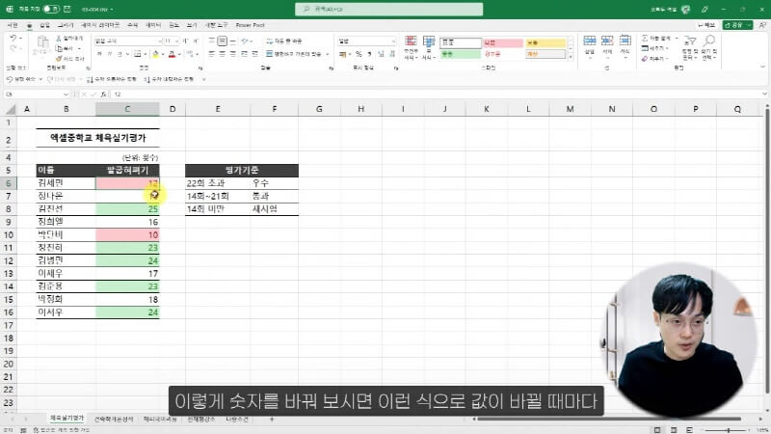Click the Merge and Center button
This screenshot has height=434, width=771.
click(x=294, y=54)
